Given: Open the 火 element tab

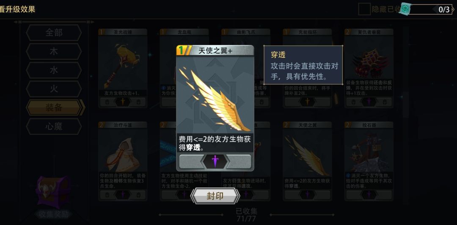Looking at the screenshot, I should click(x=54, y=89).
